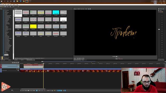This screenshot has height=93, width=166.
Task: Click Play From Start in timeline transport
Action: pos(24,90)
